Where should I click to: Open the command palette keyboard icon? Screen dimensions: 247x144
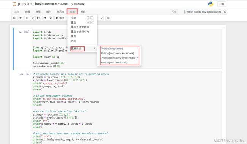point(108,18)
